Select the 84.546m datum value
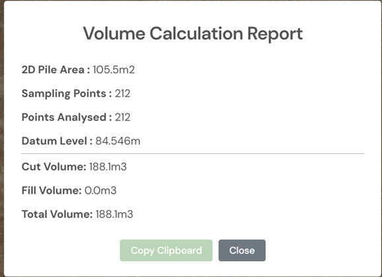 pyautogui.click(x=118, y=141)
